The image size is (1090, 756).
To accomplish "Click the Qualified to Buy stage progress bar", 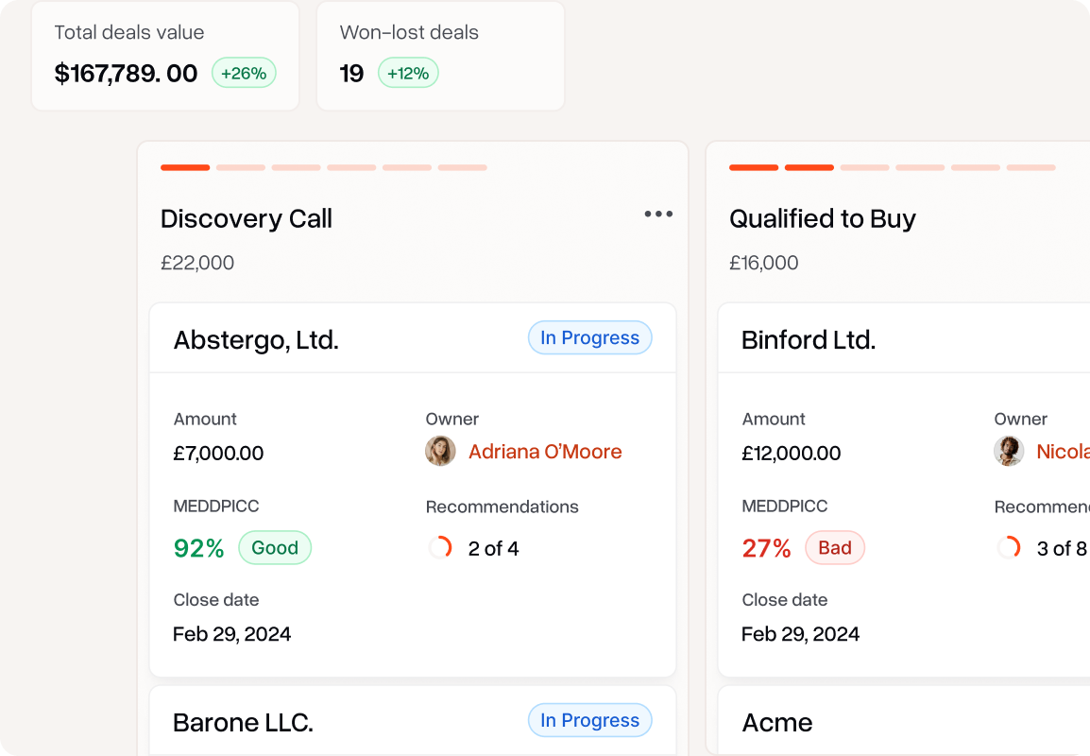I will pyautogui.click(x=892, y=167).
